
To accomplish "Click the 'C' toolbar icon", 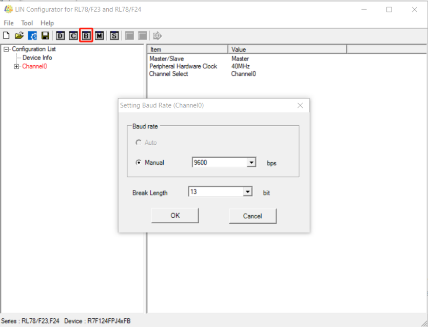I will tap(73, 36).
